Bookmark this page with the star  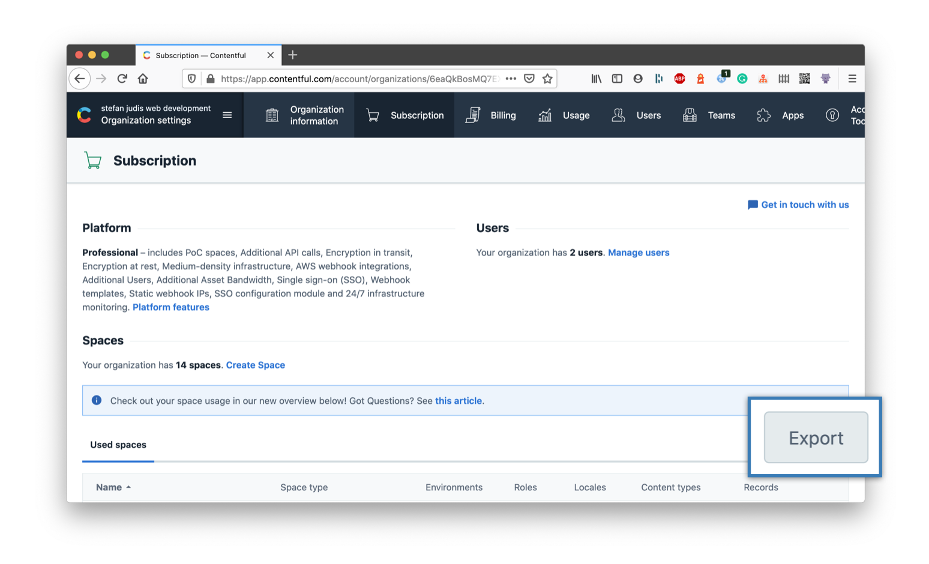tap(547, 79)
